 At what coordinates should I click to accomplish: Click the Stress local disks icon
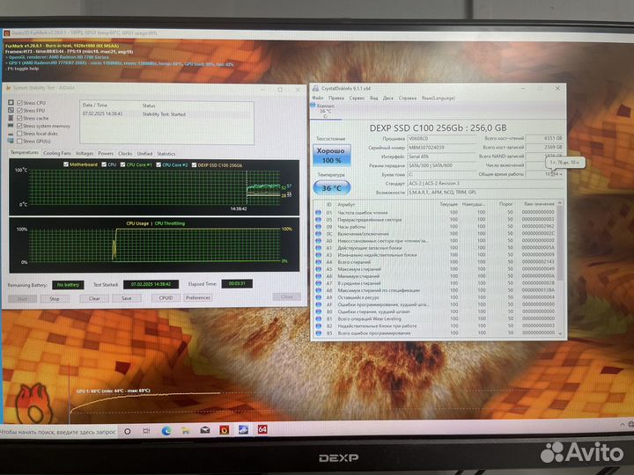pos(11,134)
